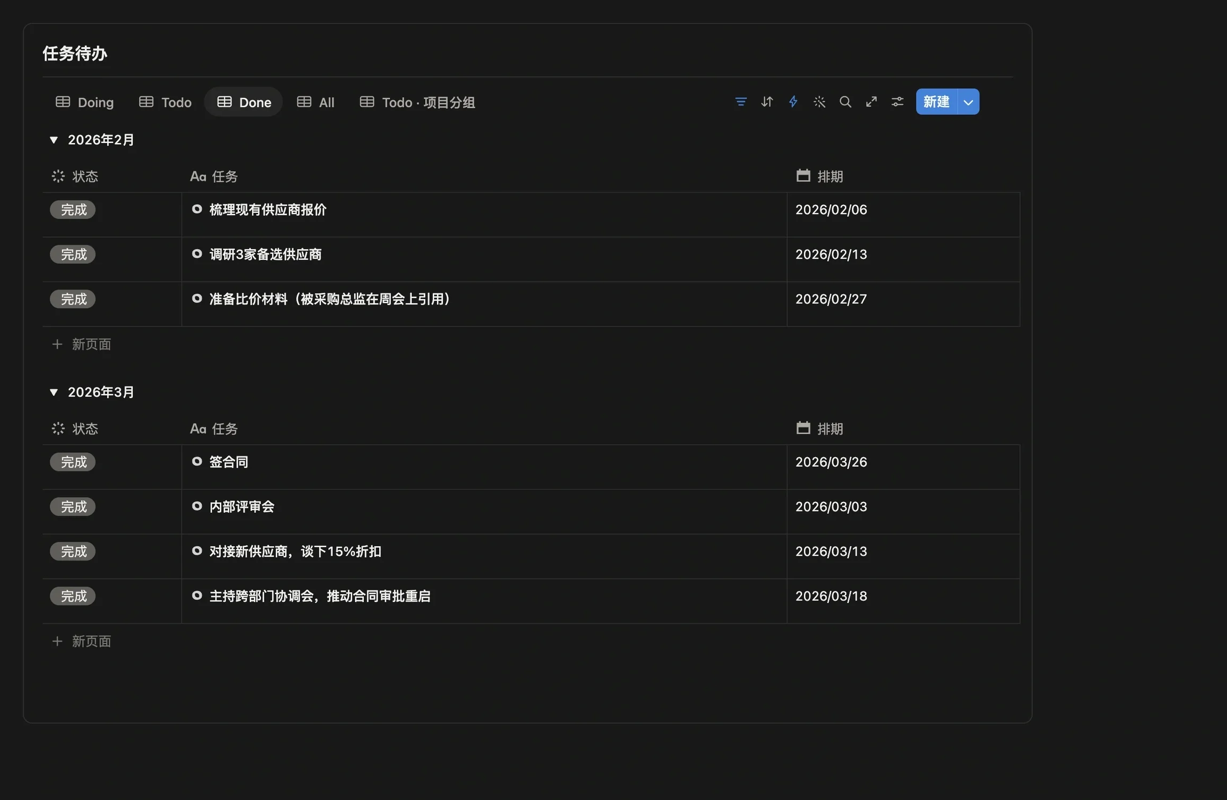Click the date cell 2026/03/18

[x=904, y=601]
